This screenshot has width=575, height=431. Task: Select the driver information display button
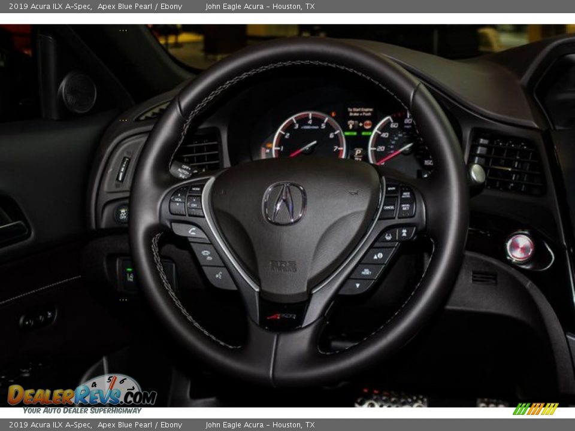pyautogui.click(x=377, y=255)
